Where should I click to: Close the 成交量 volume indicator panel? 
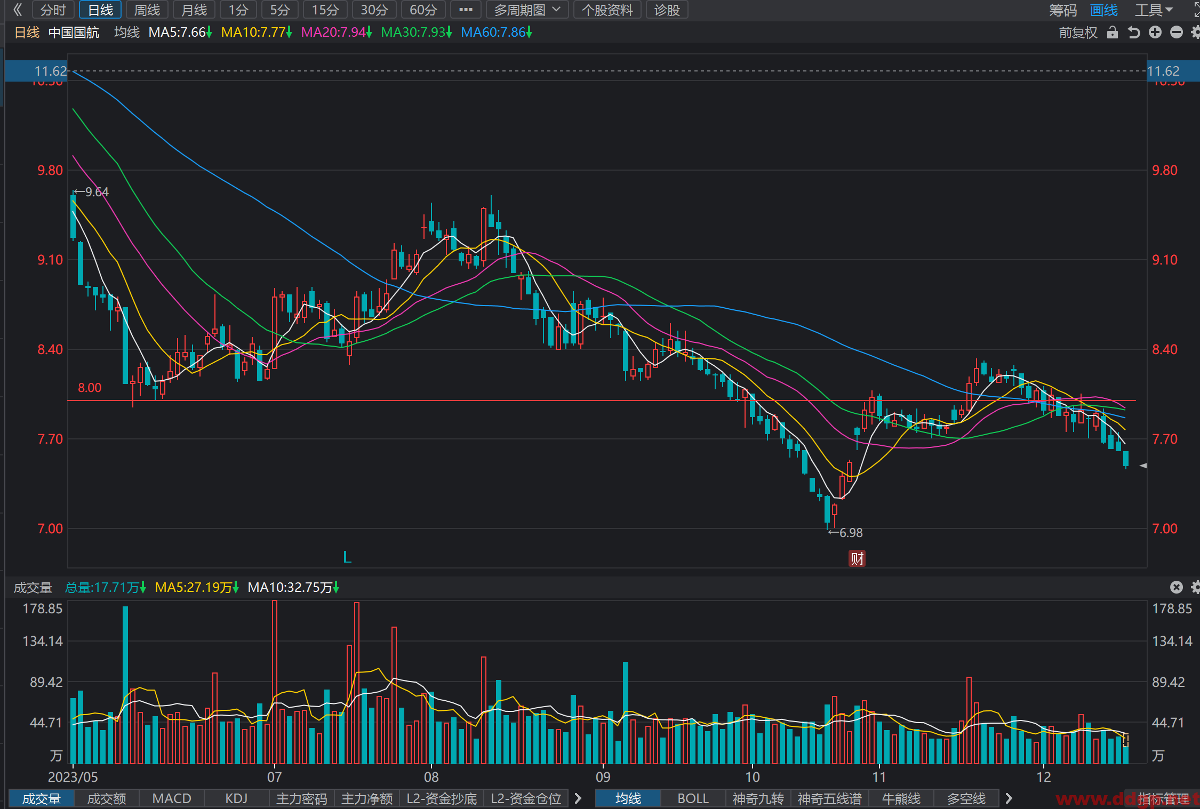[1177, 587]
